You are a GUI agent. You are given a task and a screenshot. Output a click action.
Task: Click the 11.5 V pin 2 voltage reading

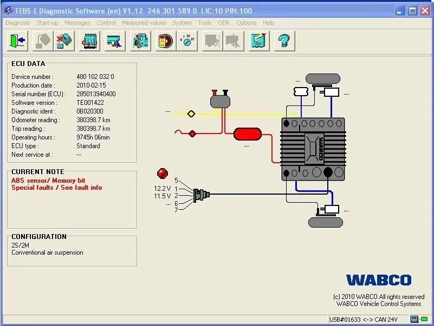point(162,196)
